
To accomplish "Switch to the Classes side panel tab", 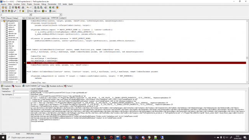I will (x=9, y=18).
